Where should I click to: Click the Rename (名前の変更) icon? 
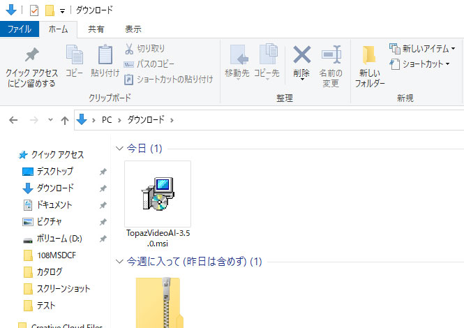(x=330, y=56)
